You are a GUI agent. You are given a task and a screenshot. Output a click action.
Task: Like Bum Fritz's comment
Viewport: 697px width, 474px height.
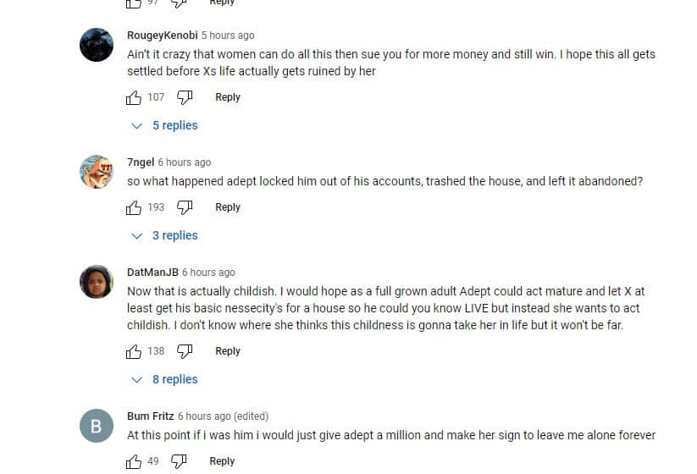[134, 461]
